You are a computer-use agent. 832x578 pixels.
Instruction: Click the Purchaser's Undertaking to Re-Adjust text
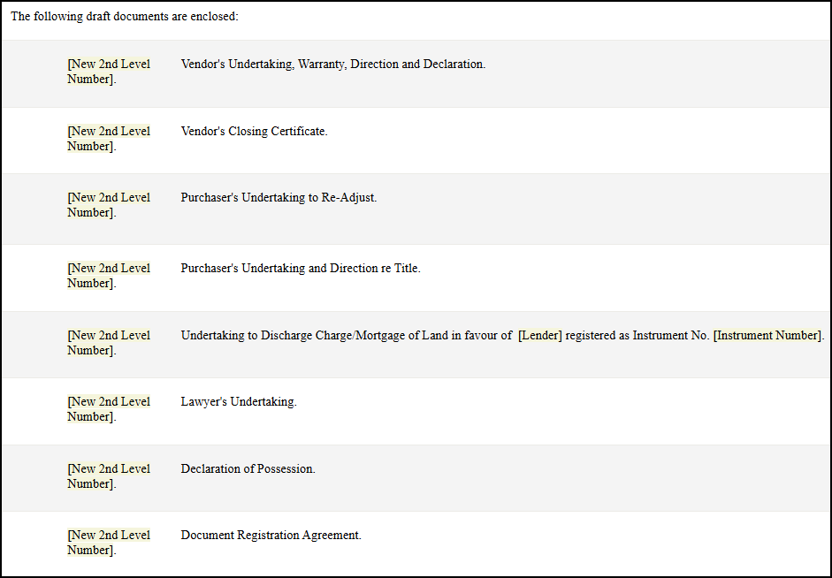pos(279,198)
